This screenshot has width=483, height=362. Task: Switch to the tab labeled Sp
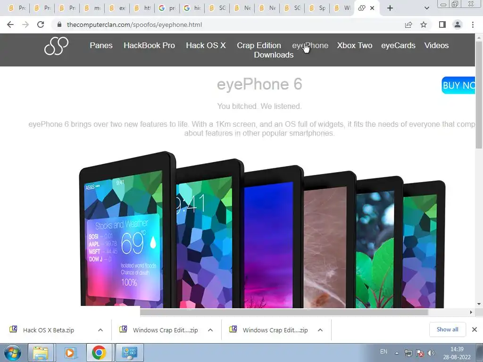click(x=317, y=8)
